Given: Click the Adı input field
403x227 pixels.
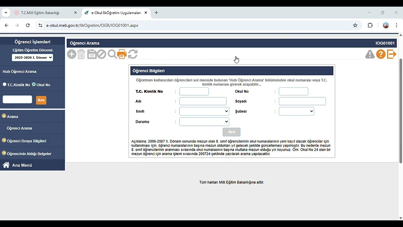Looking at the screenshot, I should pyautogui.click(x=203, y=101).
